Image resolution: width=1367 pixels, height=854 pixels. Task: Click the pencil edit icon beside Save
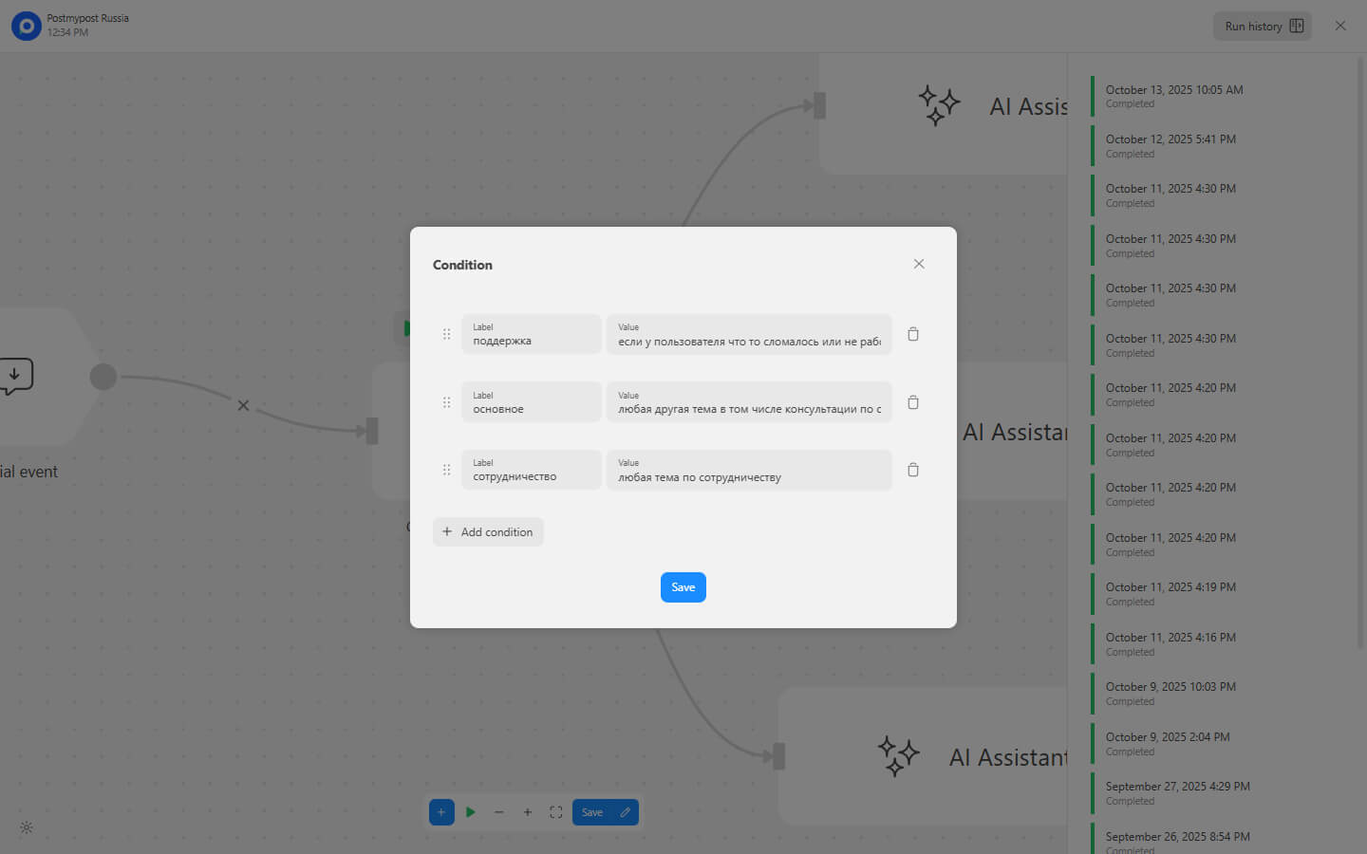click(x=625, y=812)
